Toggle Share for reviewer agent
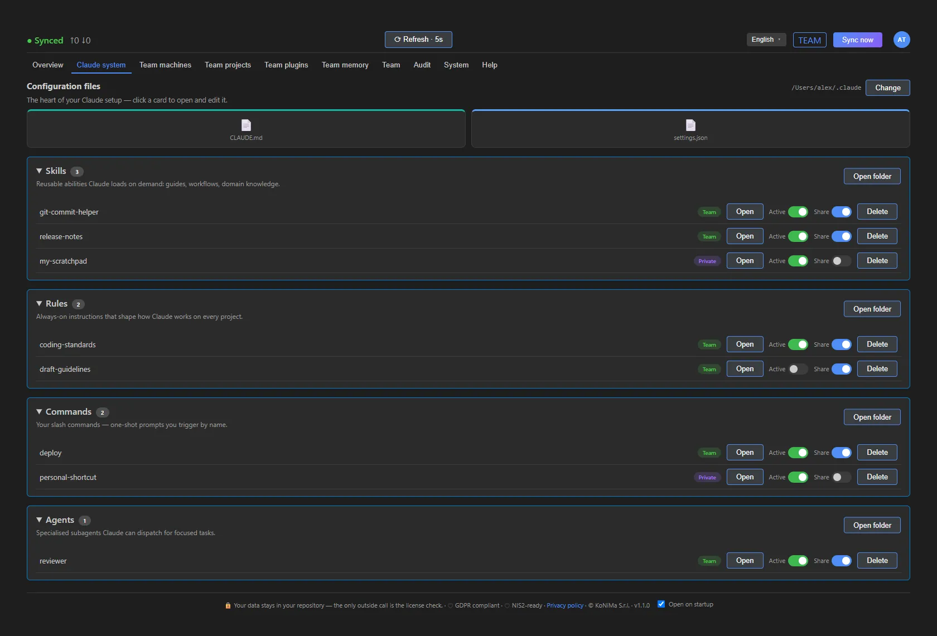 coord(842,561)
